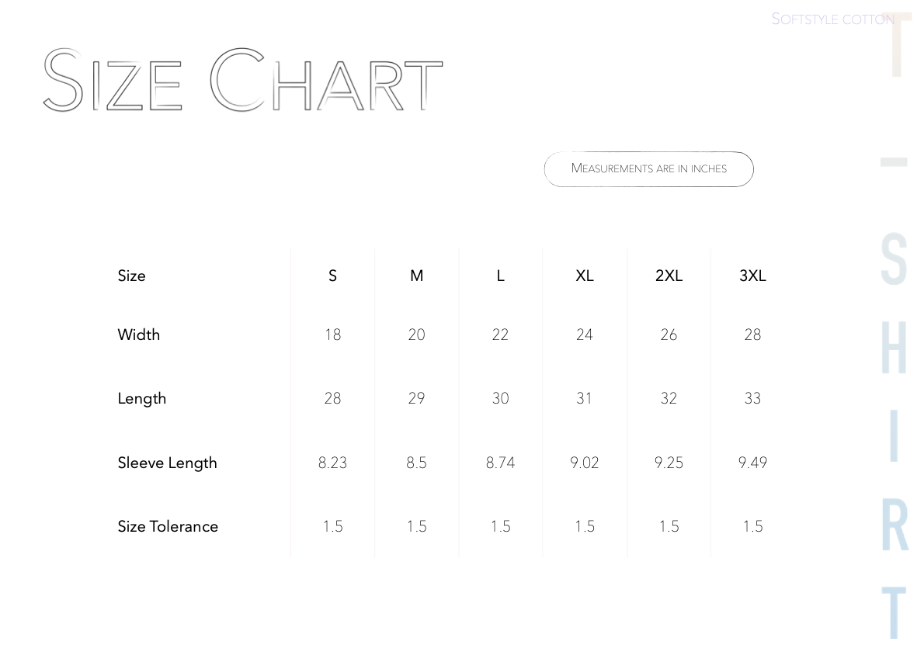Click the Length row label
The height and width of the screenshot is (652, 924).
[x=141, y=399]
